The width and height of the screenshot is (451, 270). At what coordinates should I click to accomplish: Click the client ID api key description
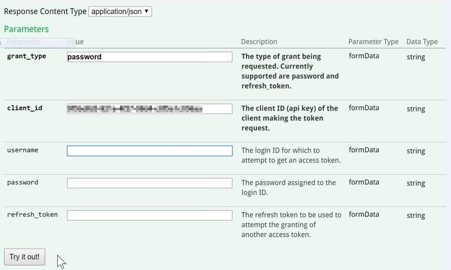(x=289, y=118)
